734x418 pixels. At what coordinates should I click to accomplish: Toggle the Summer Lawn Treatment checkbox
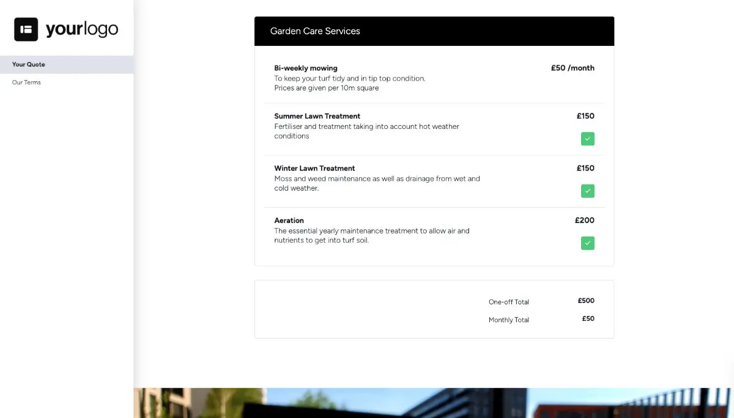(x=587, y=139)
